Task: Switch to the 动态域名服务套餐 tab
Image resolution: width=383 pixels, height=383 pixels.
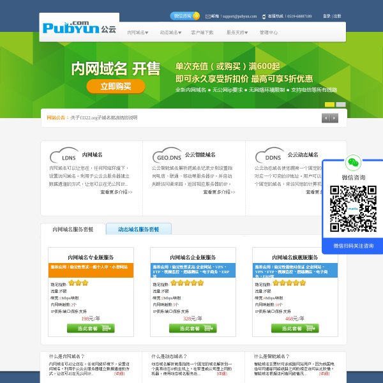Action: coord(139,229)
